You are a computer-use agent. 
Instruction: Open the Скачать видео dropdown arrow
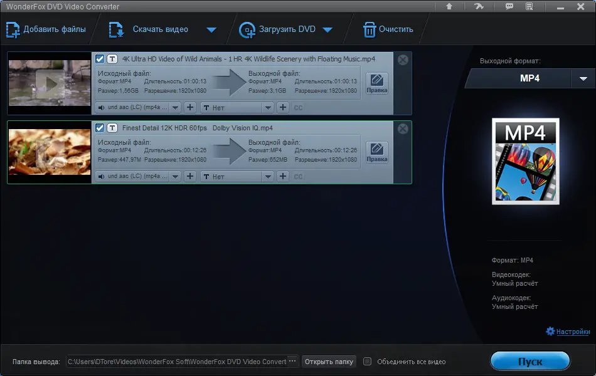pyautogui.click(x=211, y=29)
